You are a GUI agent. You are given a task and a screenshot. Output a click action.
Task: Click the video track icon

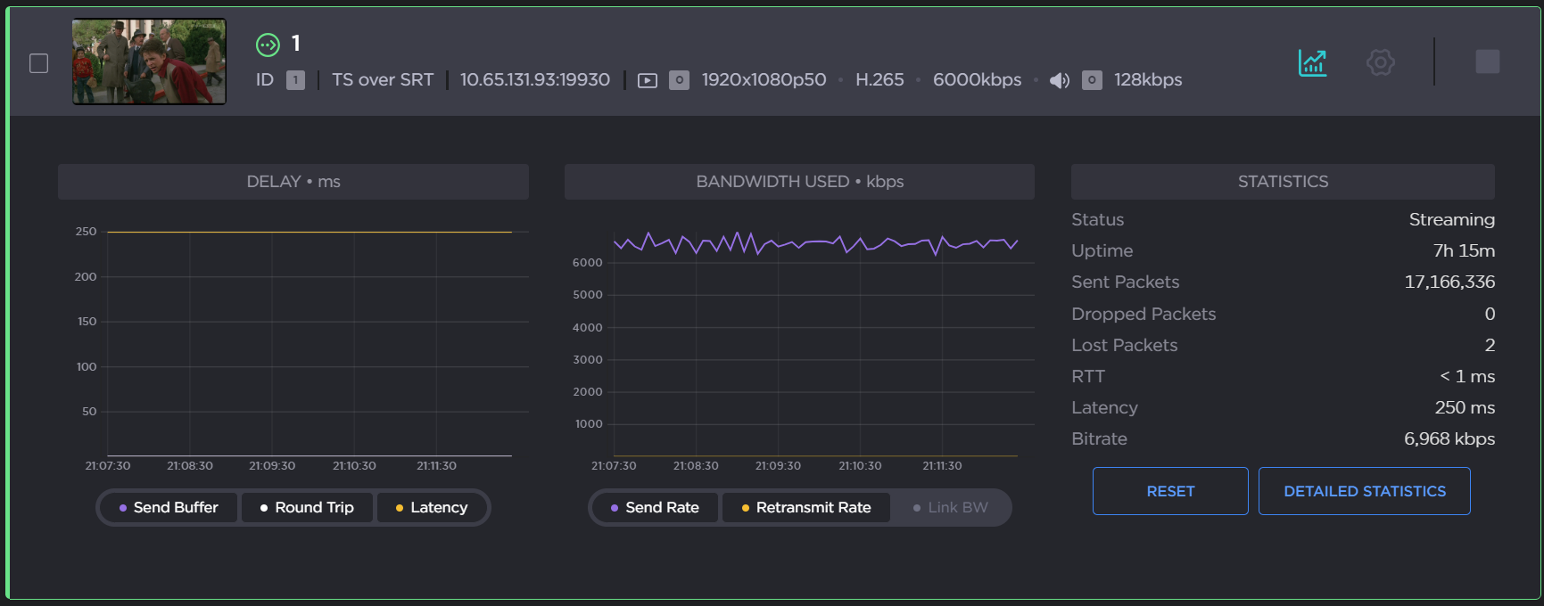click(648, 81)
